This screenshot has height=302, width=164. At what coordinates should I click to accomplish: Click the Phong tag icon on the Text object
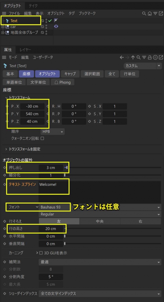pos(56,20)
